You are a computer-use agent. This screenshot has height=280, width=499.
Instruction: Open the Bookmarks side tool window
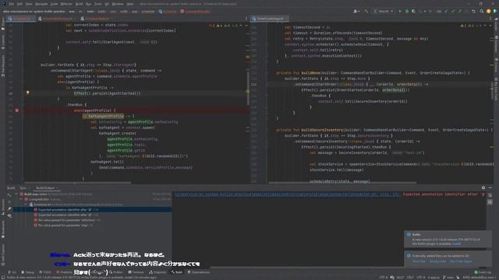click(3, 230)
